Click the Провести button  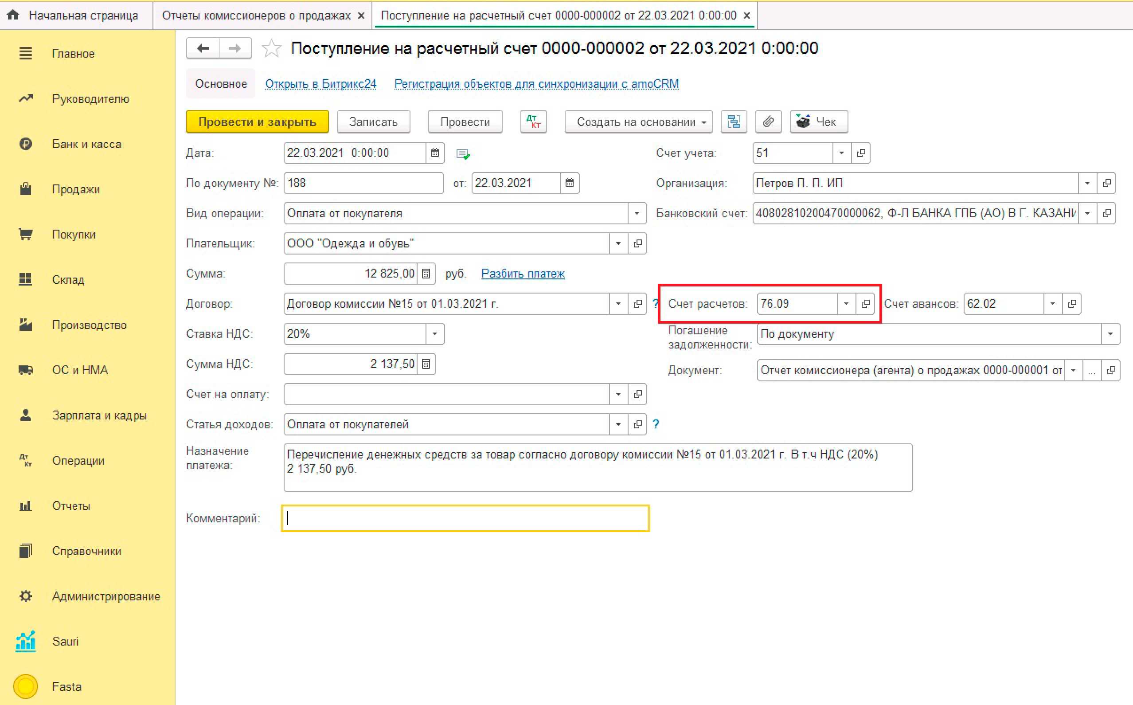tap(465, 121)
